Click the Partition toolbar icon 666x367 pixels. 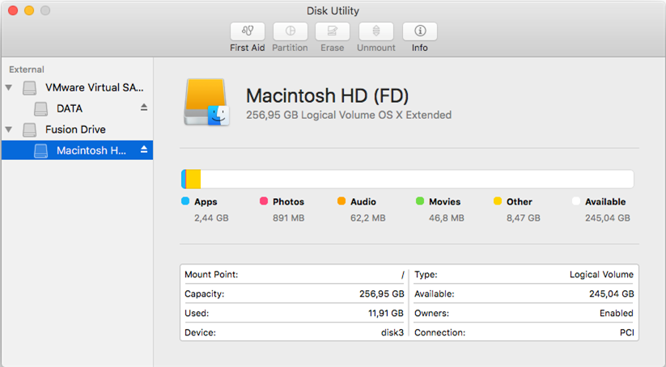coord(290,32)
